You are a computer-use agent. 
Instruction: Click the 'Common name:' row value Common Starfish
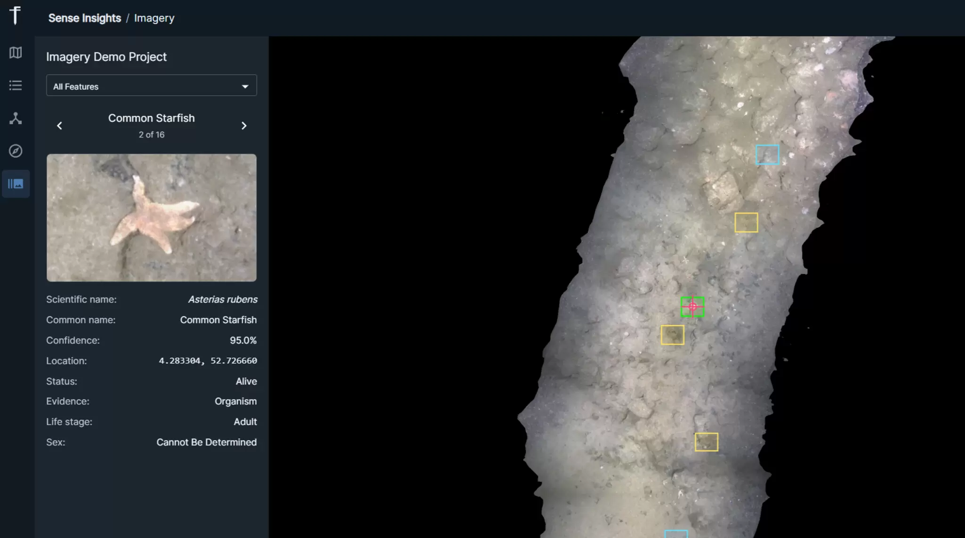pos(218,320)
